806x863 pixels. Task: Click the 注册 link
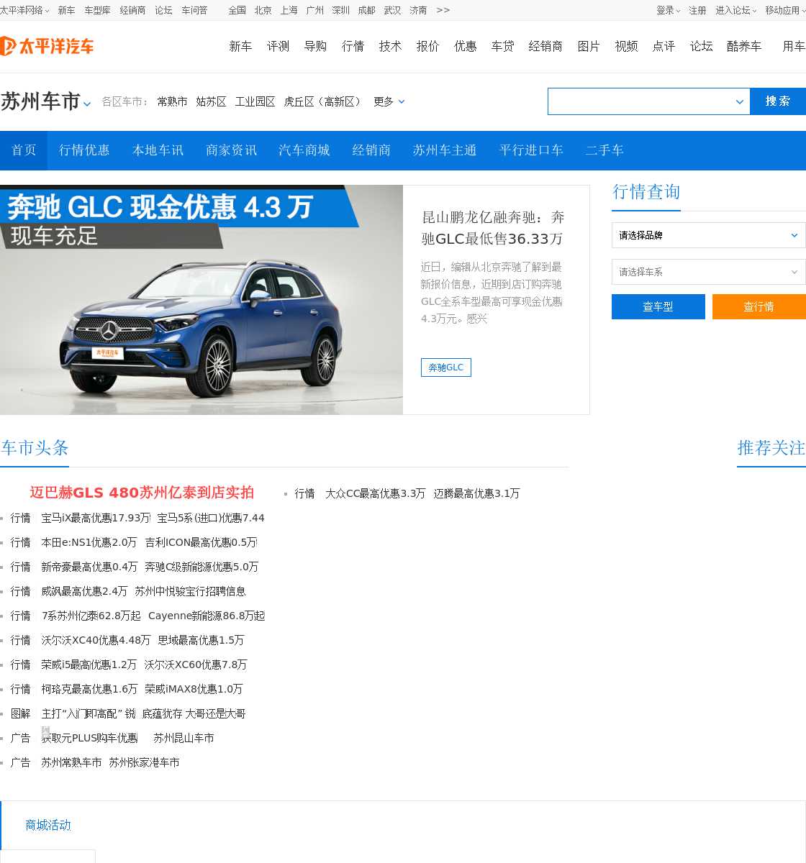coord(697,10)
